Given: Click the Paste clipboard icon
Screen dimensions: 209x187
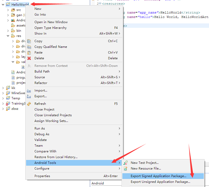Looking at the screenshot, I should [x=29, y=53].
